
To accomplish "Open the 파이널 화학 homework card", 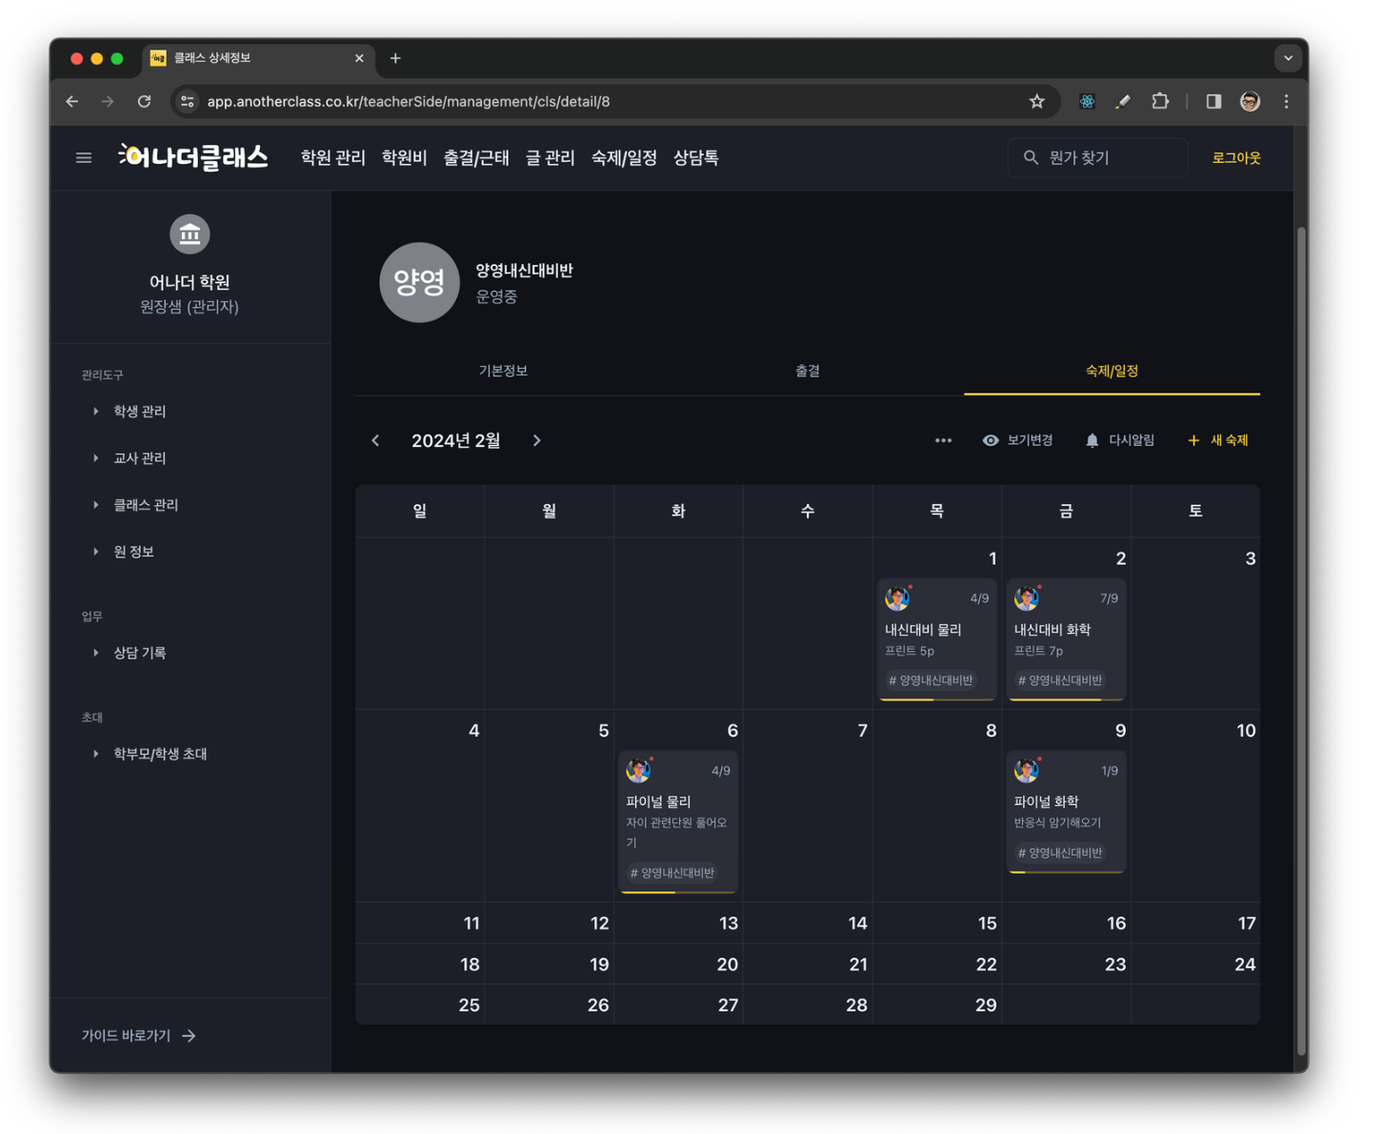I will pos(1066,812).
